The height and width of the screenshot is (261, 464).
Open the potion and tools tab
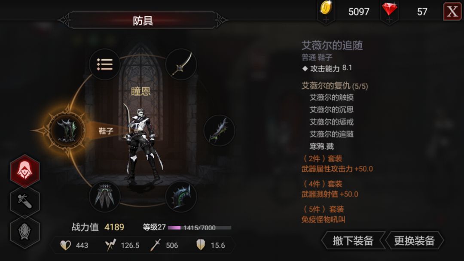coord(25,201)
